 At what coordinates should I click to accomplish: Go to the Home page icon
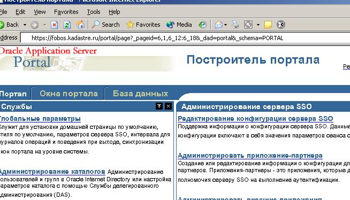click(x=80, y=25)
